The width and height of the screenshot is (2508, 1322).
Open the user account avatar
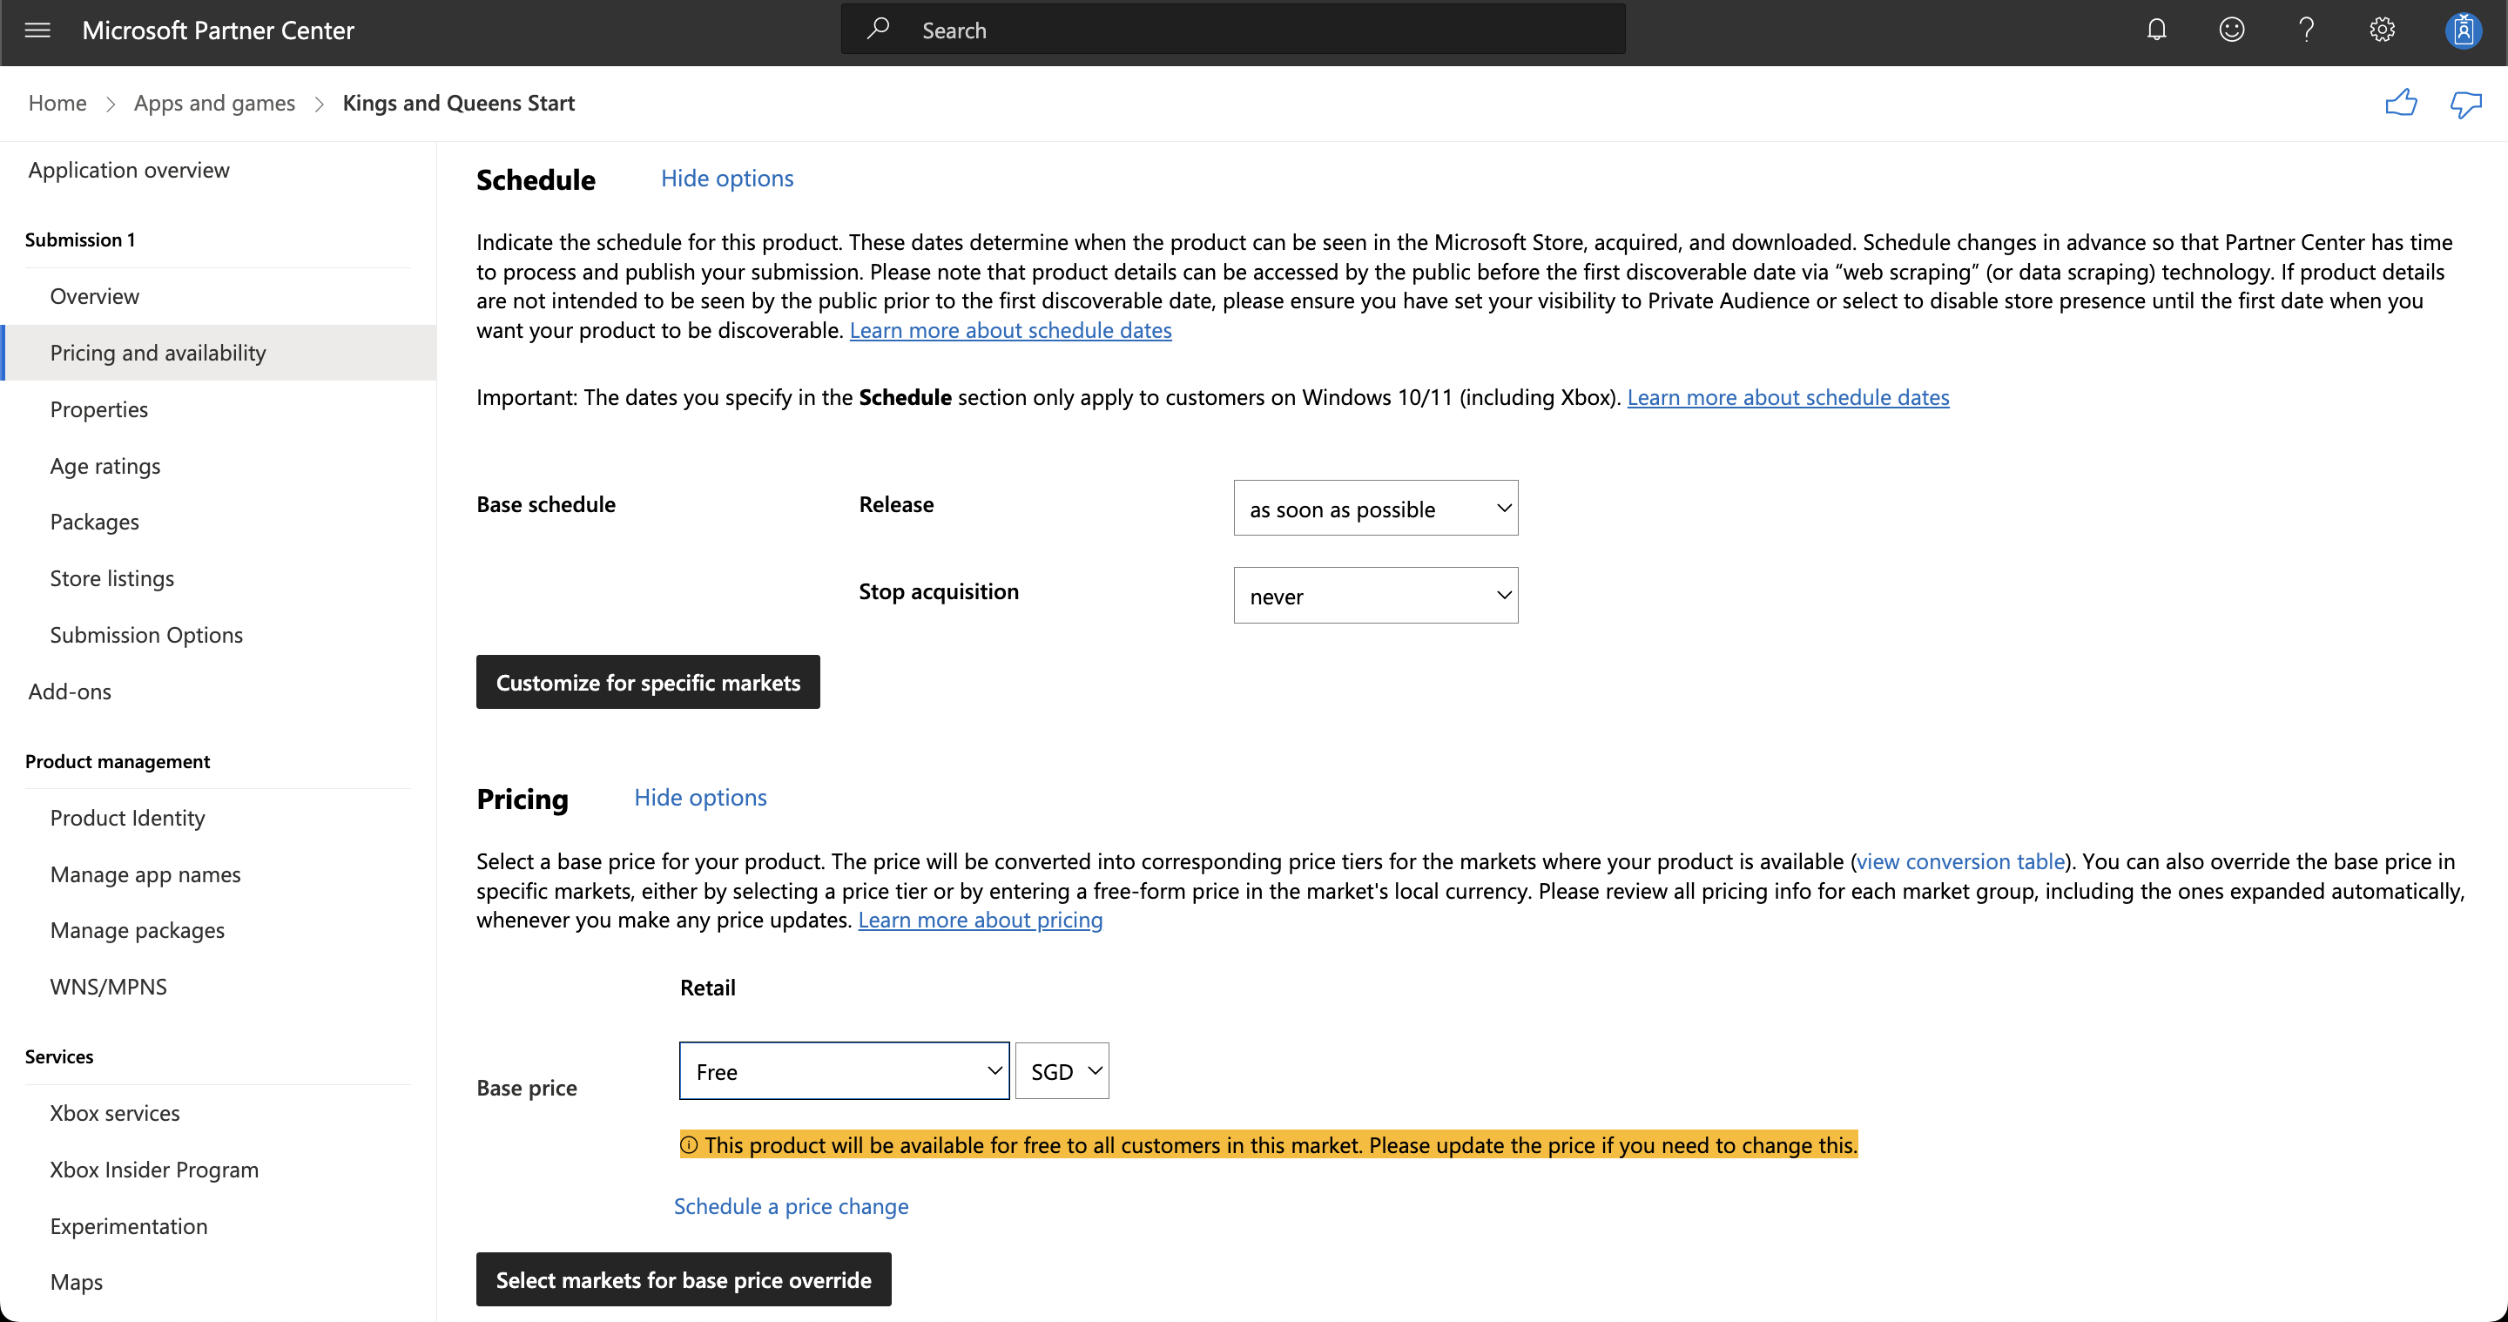click(x=2462, y=30)
